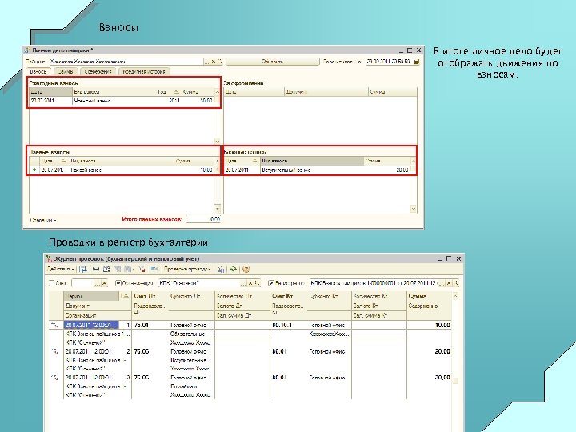
Task: Click the Организация field showing КПК Основной
Action: point(199,283)
